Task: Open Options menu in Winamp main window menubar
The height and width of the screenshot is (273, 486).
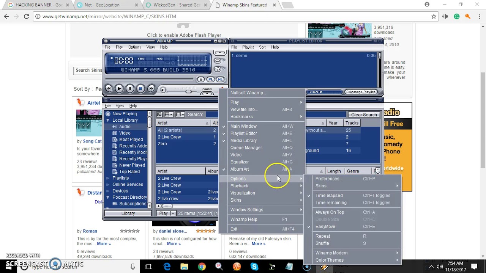Action: (134, 47)
